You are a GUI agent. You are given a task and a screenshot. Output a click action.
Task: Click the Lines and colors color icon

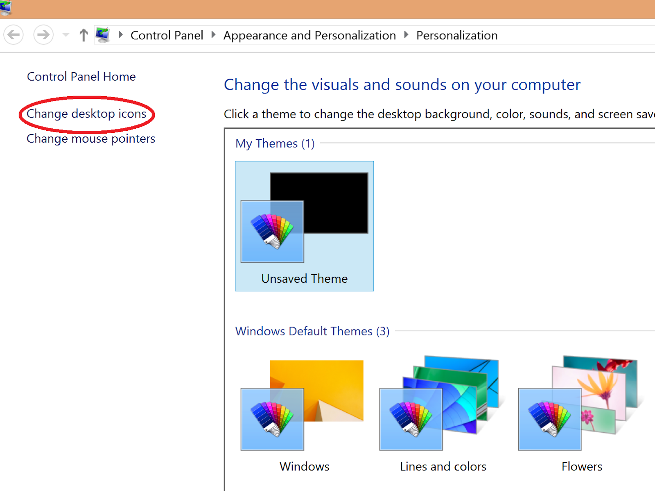(x=411, y=419)
